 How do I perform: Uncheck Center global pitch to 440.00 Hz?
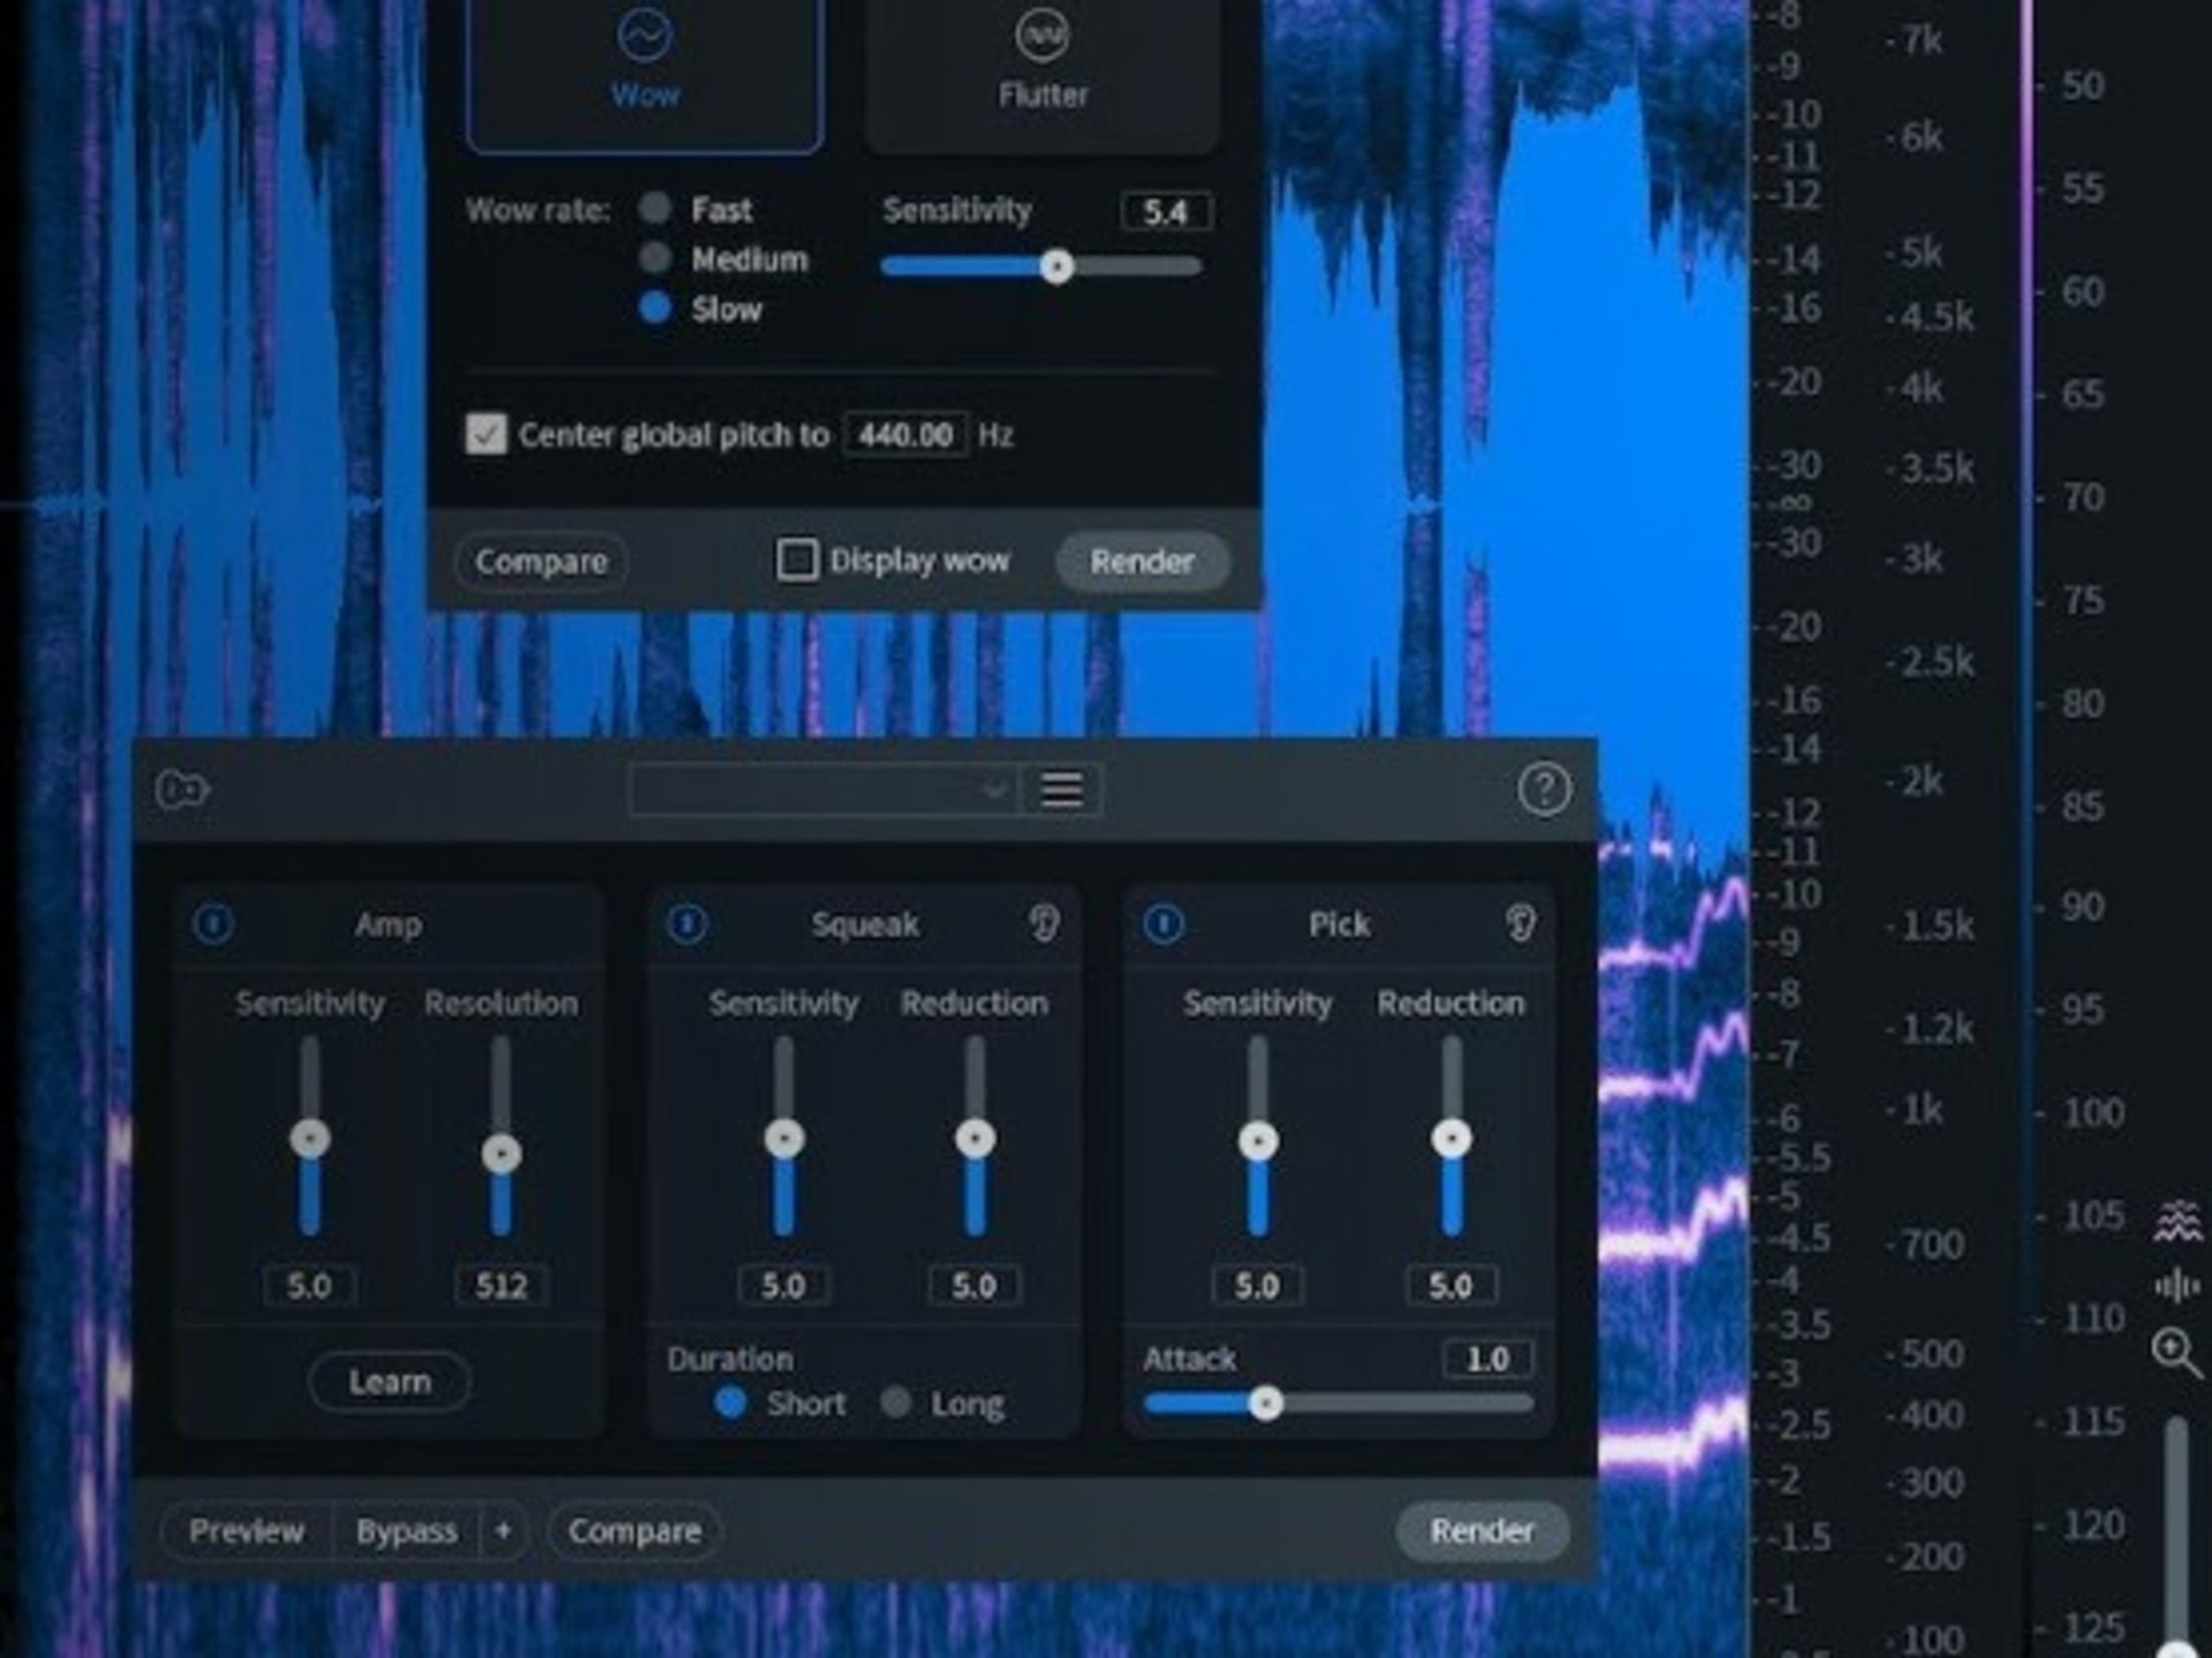[488, 435]
